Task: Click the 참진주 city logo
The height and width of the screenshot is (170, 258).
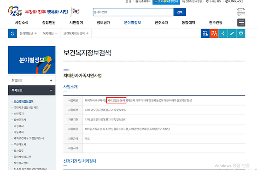Action: click(15, 11)
